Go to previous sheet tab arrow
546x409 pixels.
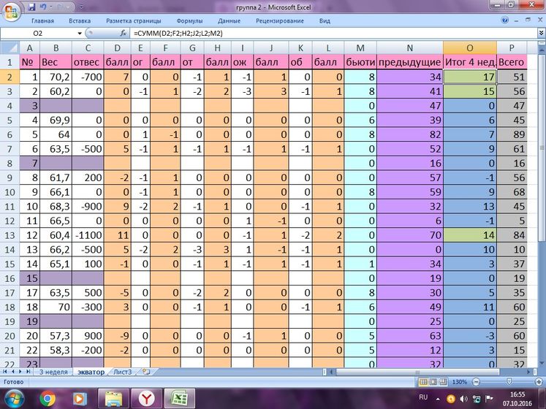(x=13, y=372)
